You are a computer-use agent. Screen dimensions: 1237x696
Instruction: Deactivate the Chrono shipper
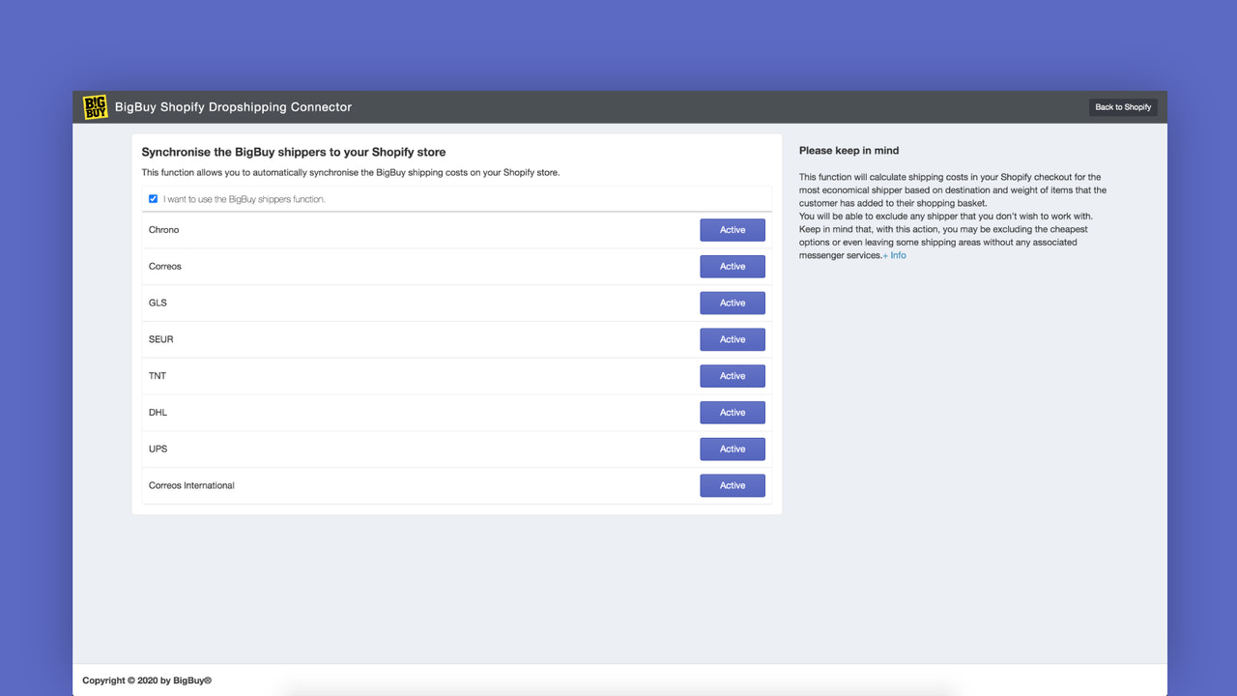click(x=732, y=229)
